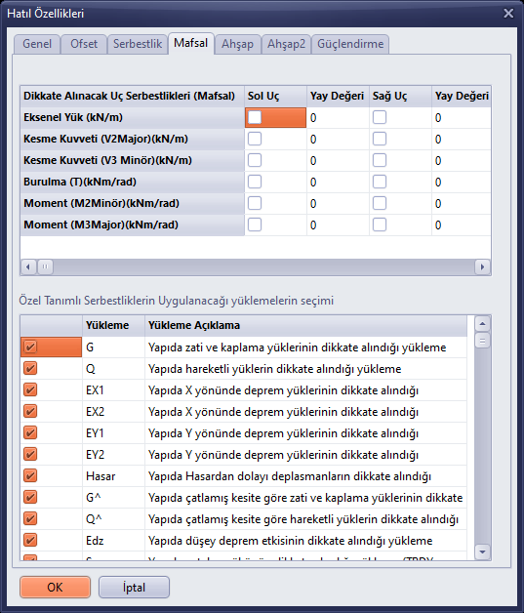Close the Hatıl Özellikleri dialog
524x613 pixels.
(x=508, y=14)
